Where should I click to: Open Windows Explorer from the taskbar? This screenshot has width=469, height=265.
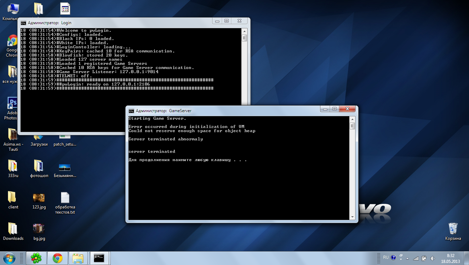tap(78, 258)
